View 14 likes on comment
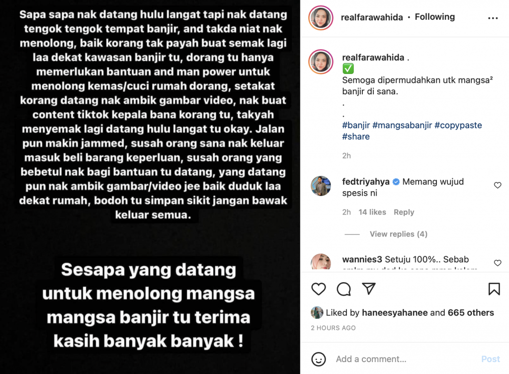 point(372,212)
